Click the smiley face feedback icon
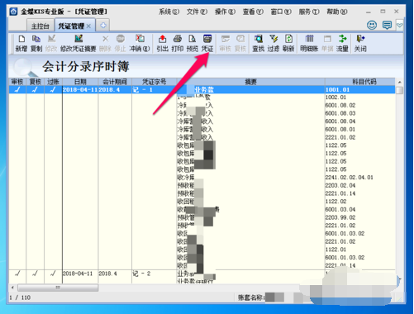Viewport: 414px width, 314px height. (x=372, y=25)
